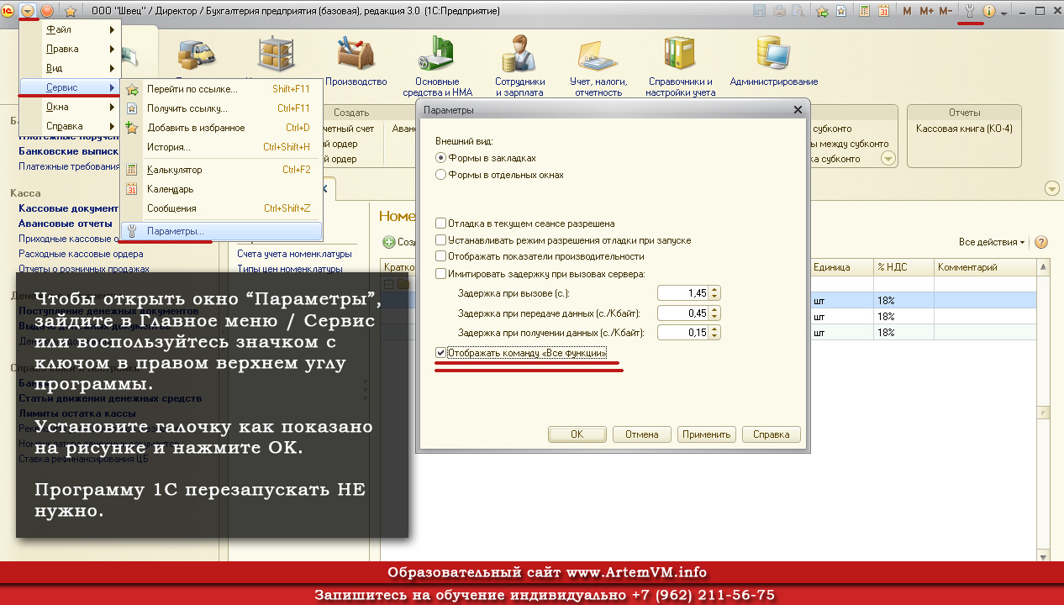Open the Файл submenu
The width and height of the screenshot is (1064, 605).
click(x=71, y=29)
